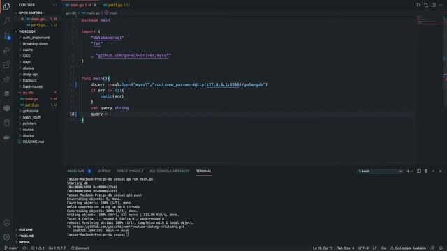
Task: Show errors and warnings count in status bar
Action: 37,248
